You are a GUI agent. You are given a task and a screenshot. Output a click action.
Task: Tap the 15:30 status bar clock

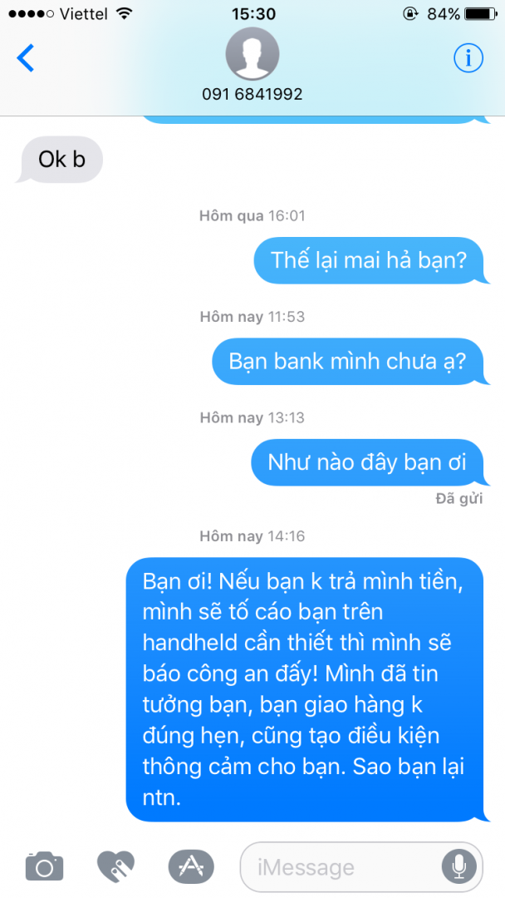253,14
